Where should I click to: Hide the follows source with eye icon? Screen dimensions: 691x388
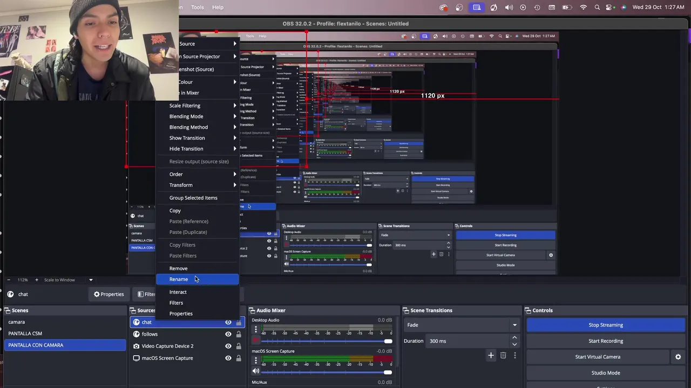tap(228, 334)
